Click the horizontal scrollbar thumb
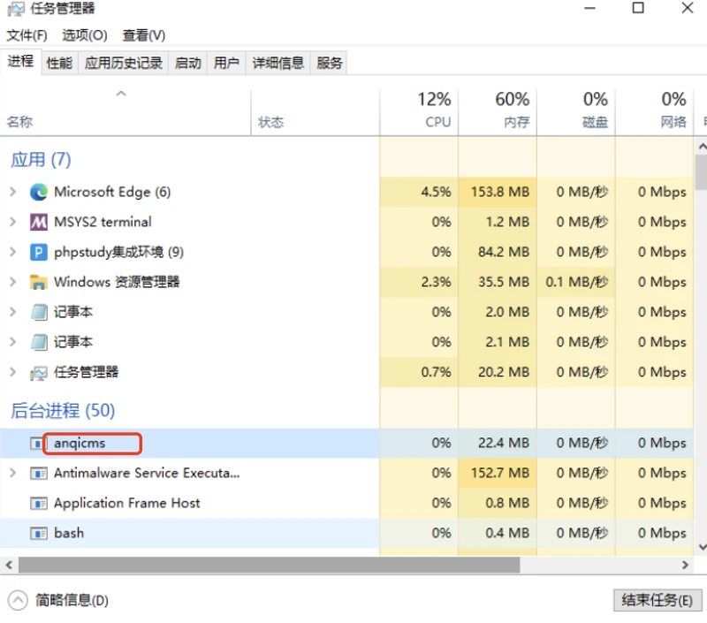 tap(270, 564)
